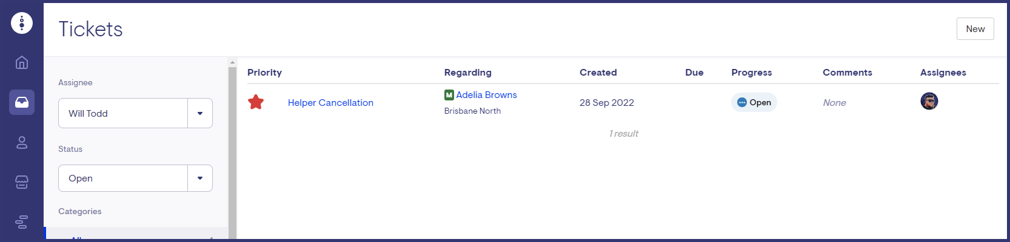Open the Helper Cancellation ticket
Image resolution: width=1010 pixels, height=242 pixels.
pos(330,103)
